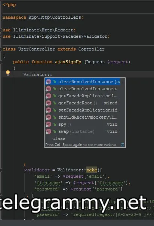Click the Controller parent class name

pyautogui.click(x=92, y=49)
